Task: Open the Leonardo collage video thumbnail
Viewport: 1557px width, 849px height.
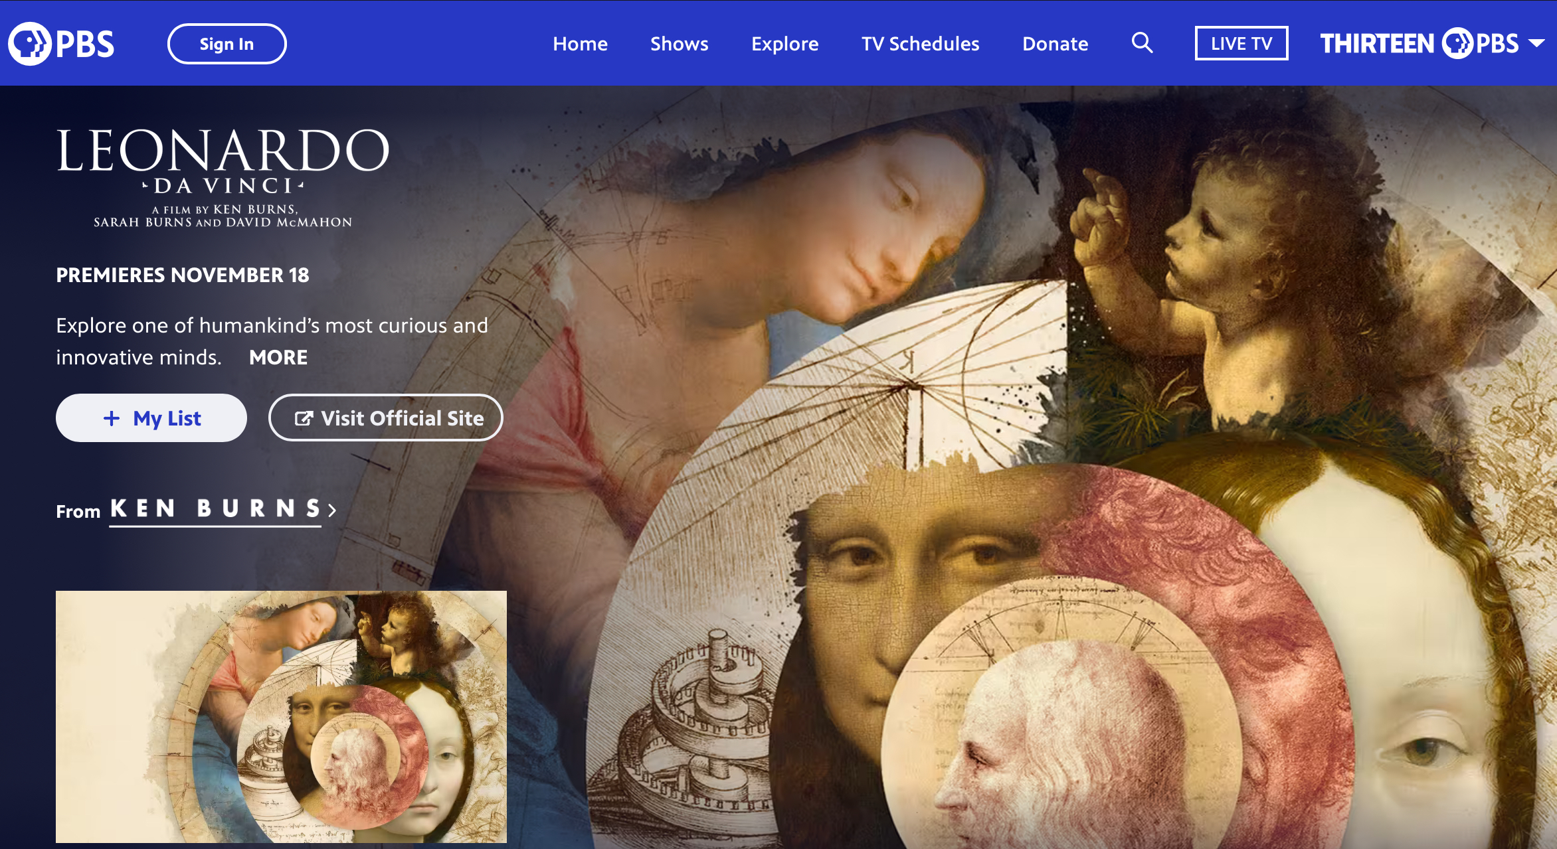Action: coord(281,717)
